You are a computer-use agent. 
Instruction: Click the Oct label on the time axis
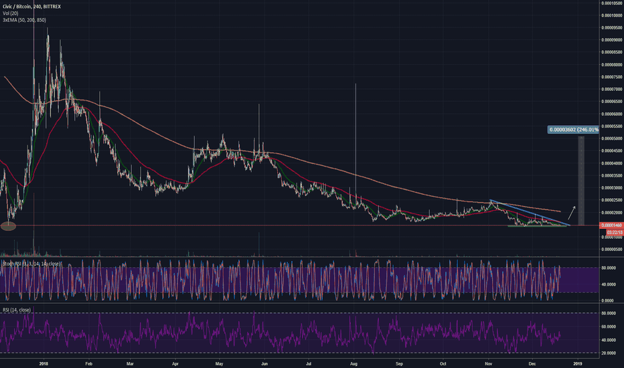(x=443, y=363)
